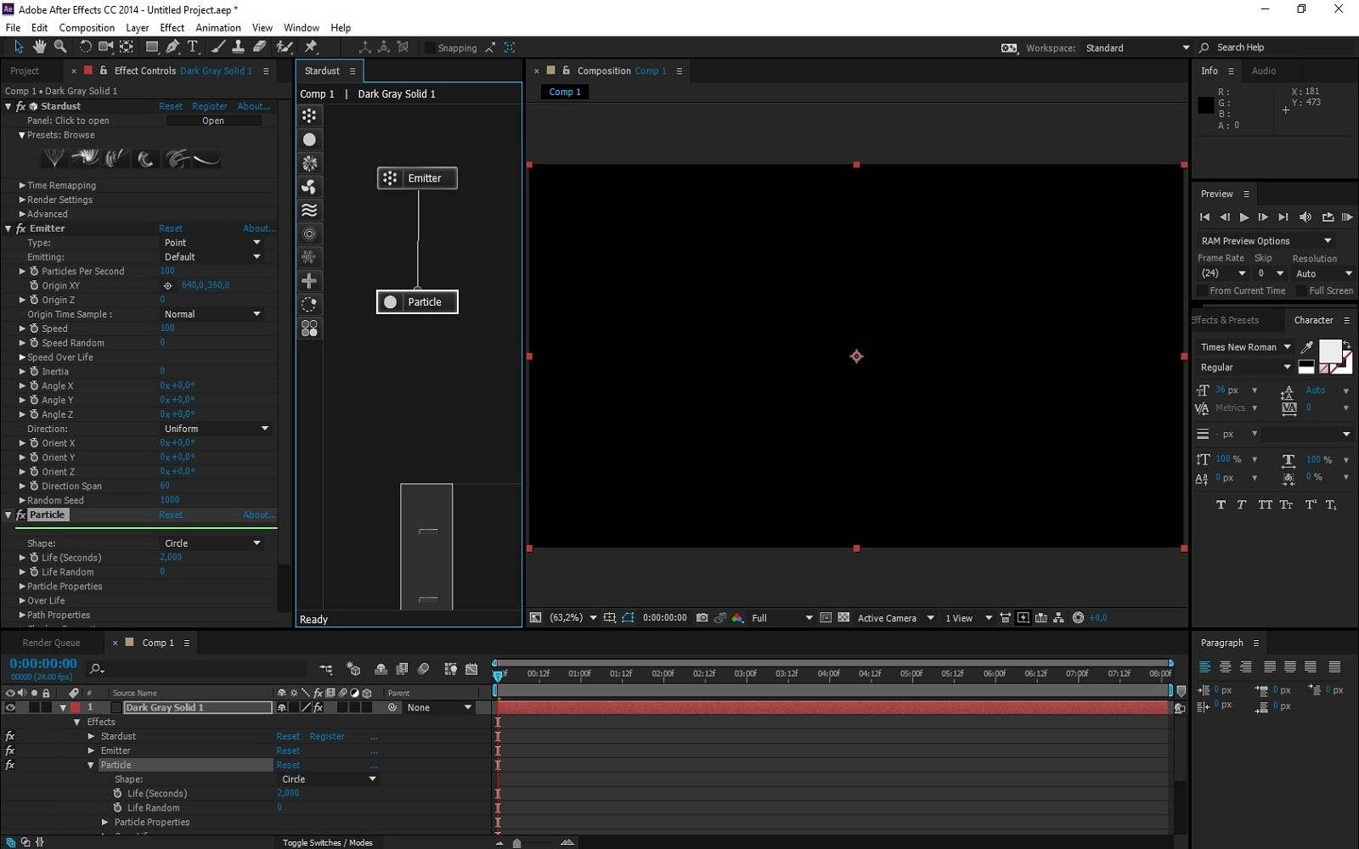Open the Effect menu
This screenshot has width=1359, height=849.
pyautogui.click(x=172, y=28)
